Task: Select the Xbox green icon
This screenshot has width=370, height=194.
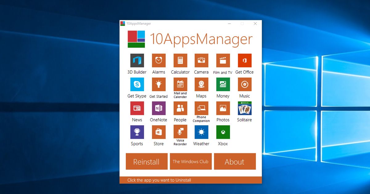Action: (223, 132)
